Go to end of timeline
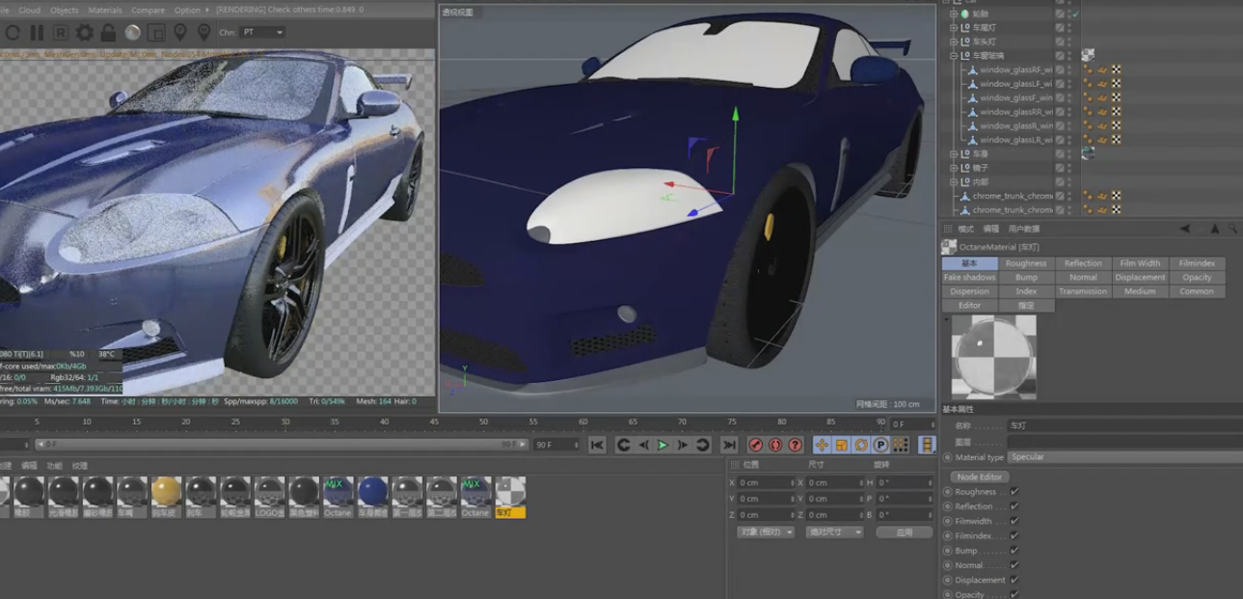1243x599 pixels. [729, 445]
